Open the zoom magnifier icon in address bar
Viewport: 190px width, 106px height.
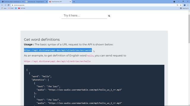pos(178,5)
